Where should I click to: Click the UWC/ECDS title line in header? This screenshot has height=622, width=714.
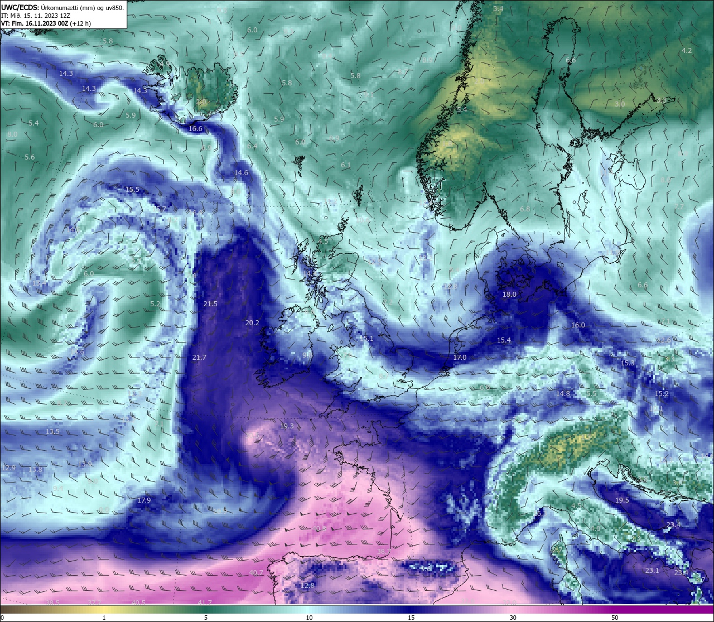tap(62, 8)
